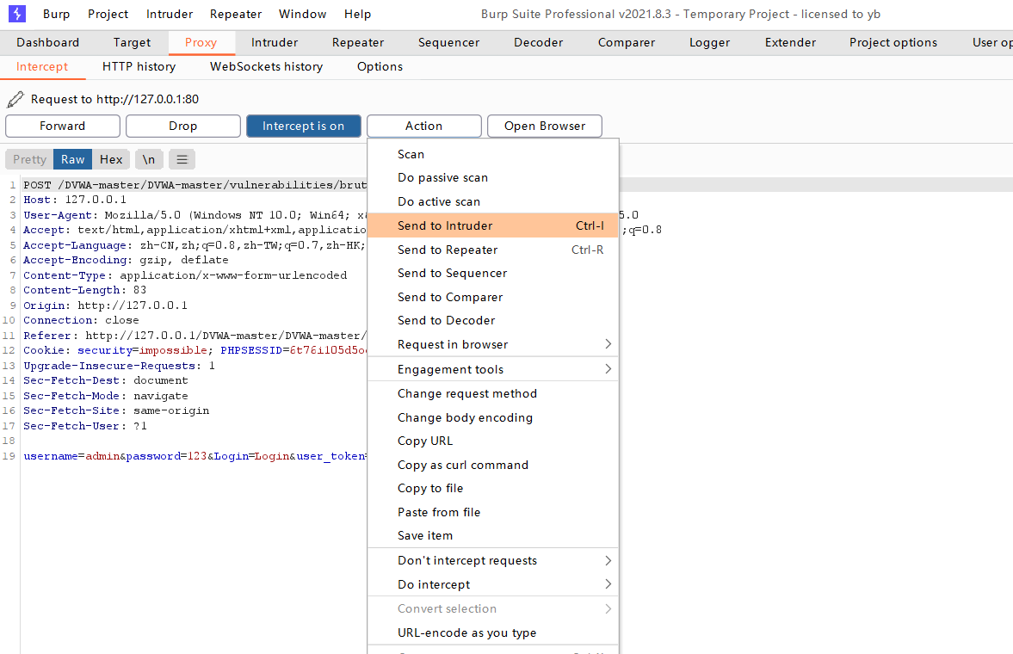The height and width of the screenshot is (654, 1013).
Task: Choose Paste from file
Action: tap(493, 513)
